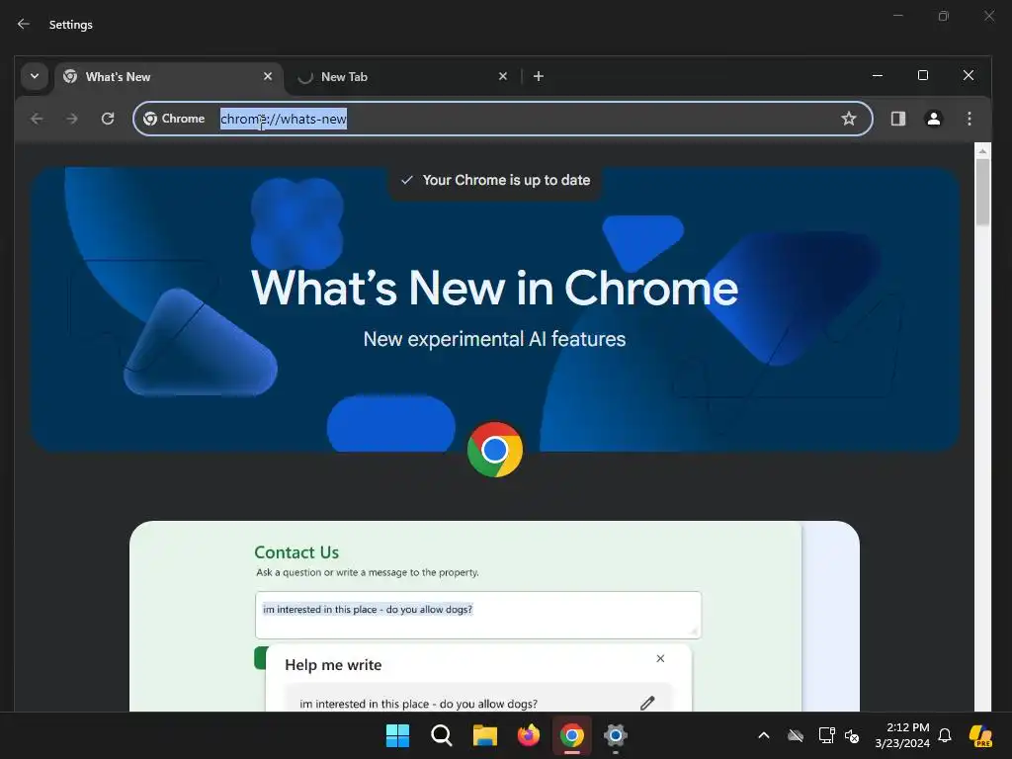Edit the Help me write prompt pencil
Image resolution: width=1012 pixels, height=759 pixels.
[647, 703]
